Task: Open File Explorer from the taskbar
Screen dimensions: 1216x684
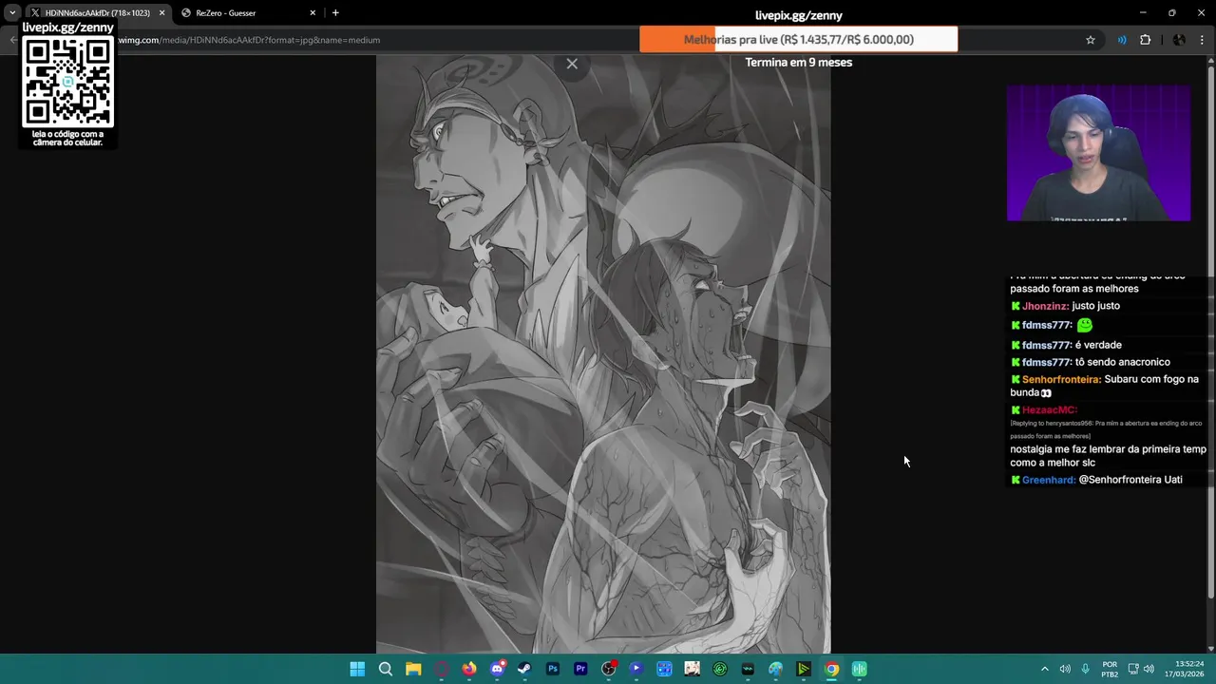Action: pos(413,669)
